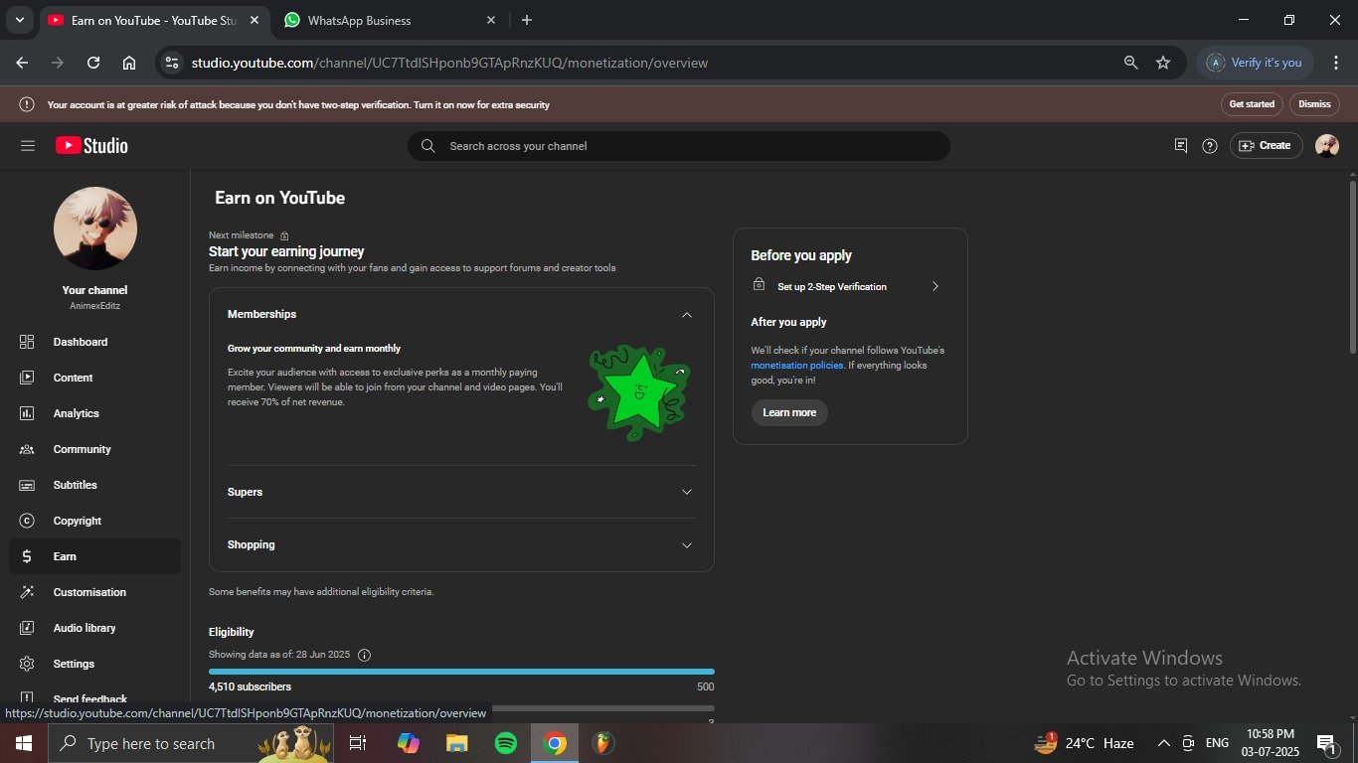Open Set up 2-Step Verification
The image size is (1358, 763).
[845, 286]
